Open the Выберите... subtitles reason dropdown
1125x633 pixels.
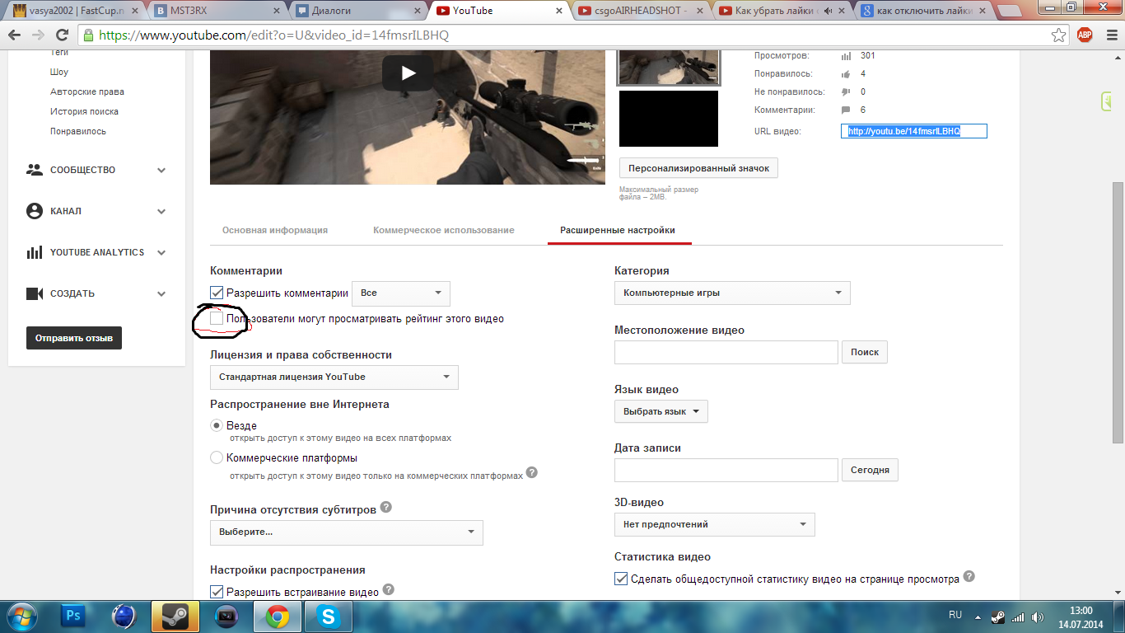click(347, 532)
